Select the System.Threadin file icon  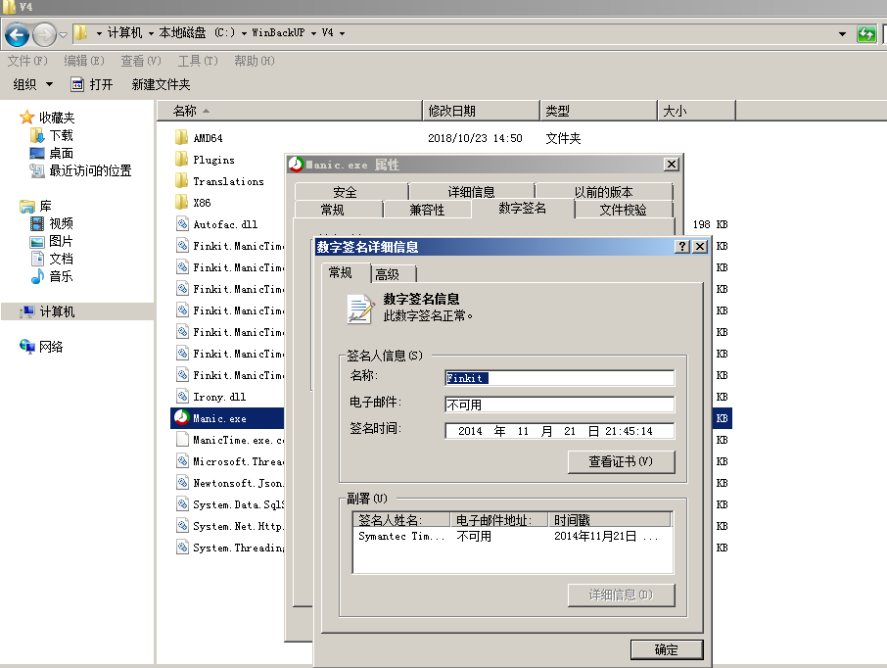pos(182,547)
